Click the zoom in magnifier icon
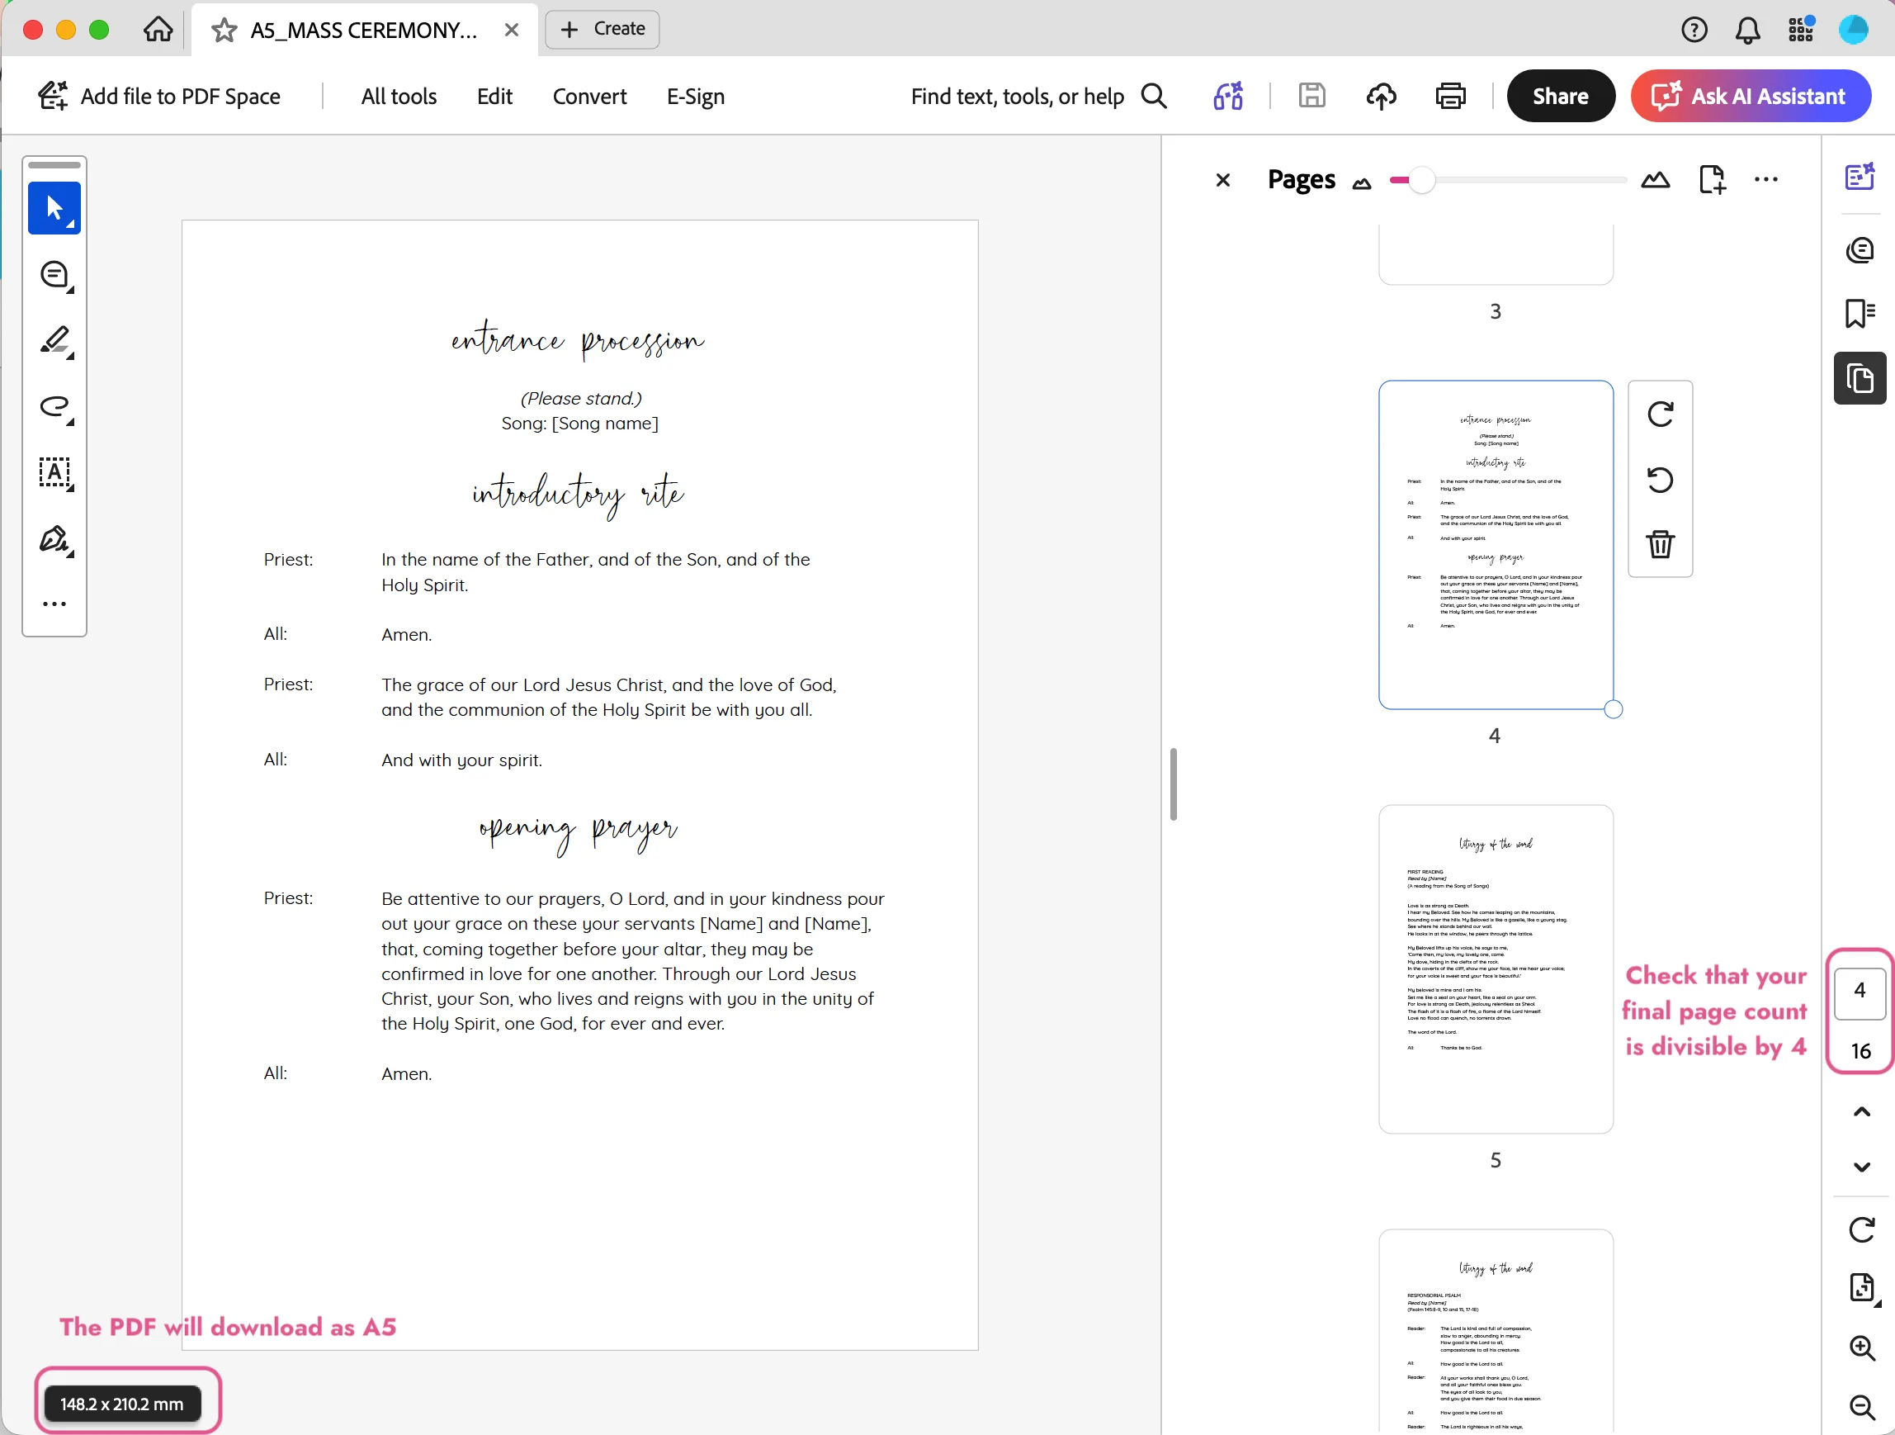 (x=1860, y=1348)
